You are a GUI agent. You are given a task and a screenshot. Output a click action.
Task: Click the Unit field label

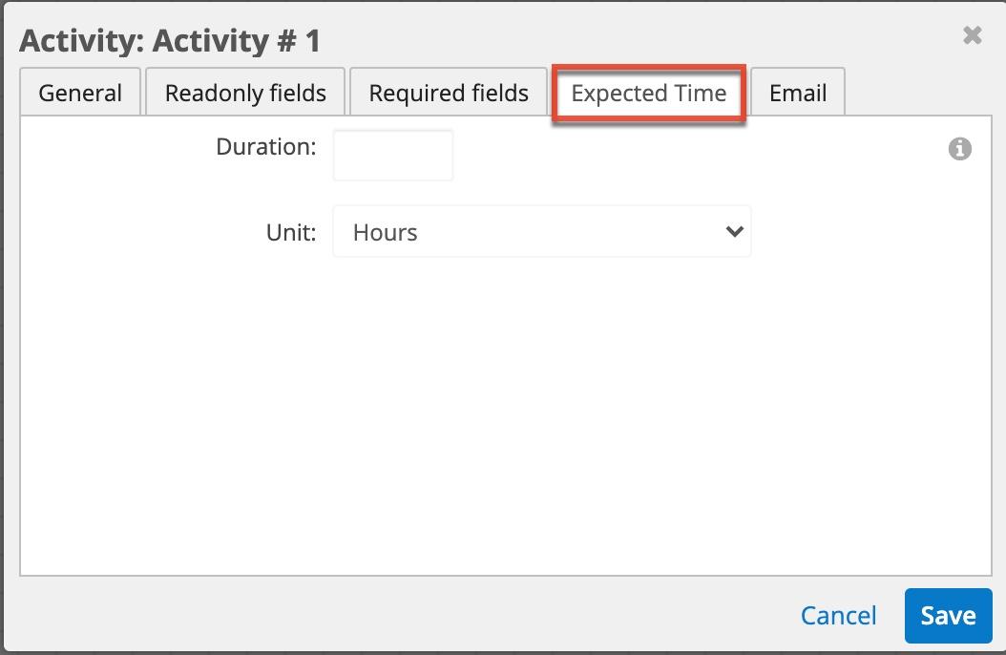[x=290, y=231]
